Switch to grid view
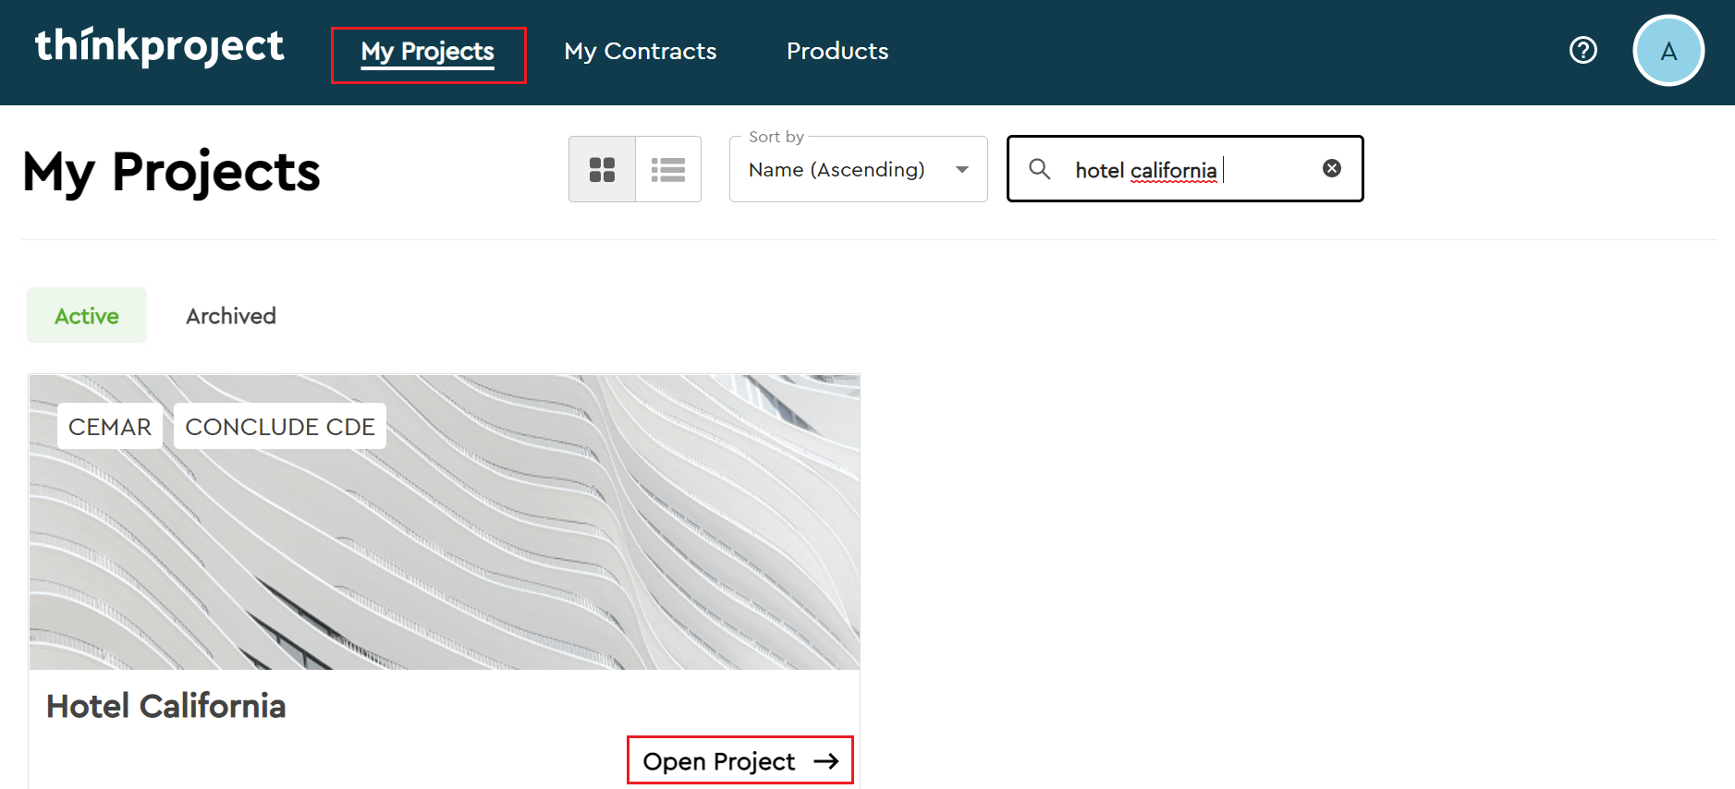 point(602,169)
